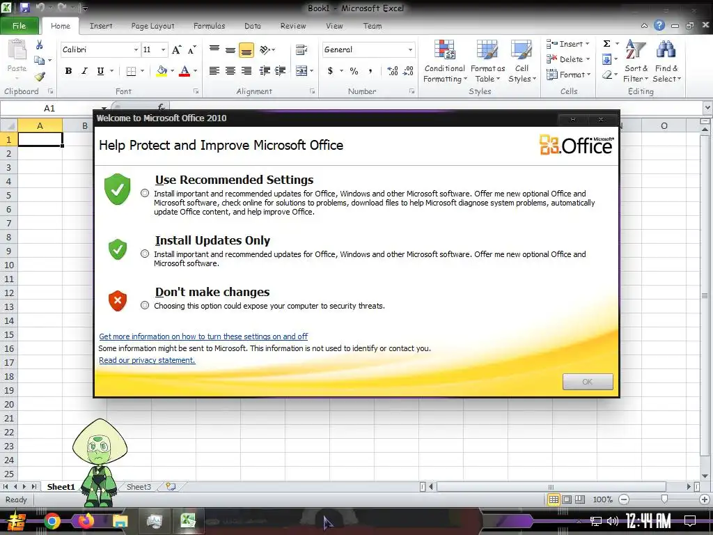Click the AutoSum sigma icon
713x535 pixels.
606,44
